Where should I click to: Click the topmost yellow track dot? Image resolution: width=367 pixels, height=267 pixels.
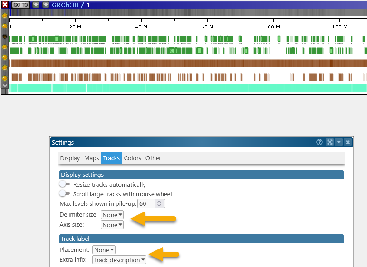[5, 16]
